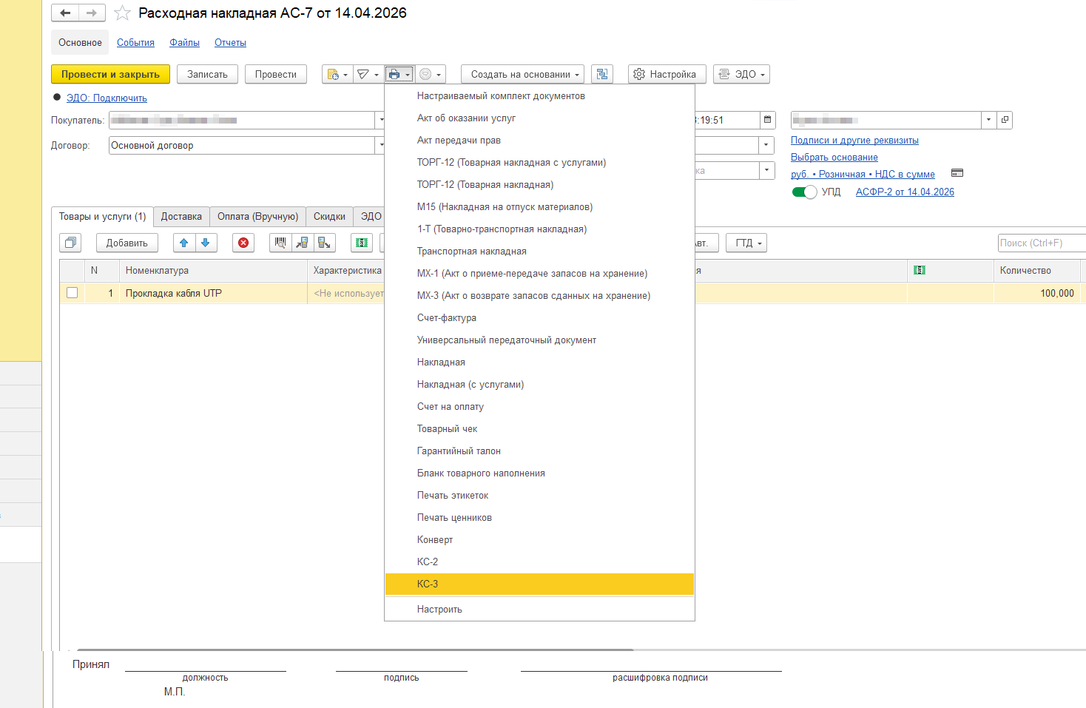The height and width of the screenshot is (708, 1086).
Task: Click the green icon in the table column header
Action: point(920,270)
